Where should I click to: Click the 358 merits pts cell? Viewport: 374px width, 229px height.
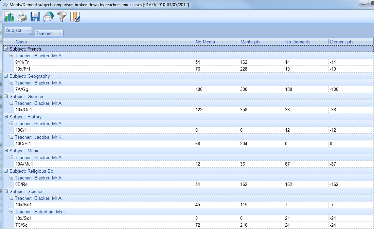point(261,110)
